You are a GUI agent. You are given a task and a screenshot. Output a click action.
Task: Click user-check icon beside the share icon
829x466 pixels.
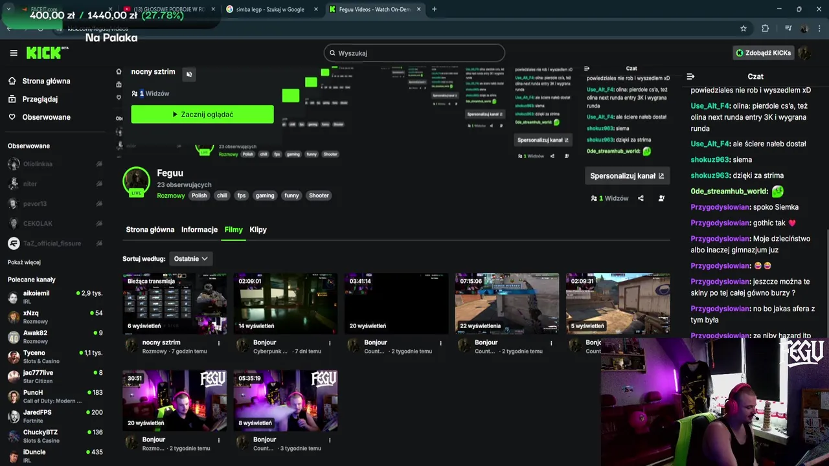(x=661, y=198)
